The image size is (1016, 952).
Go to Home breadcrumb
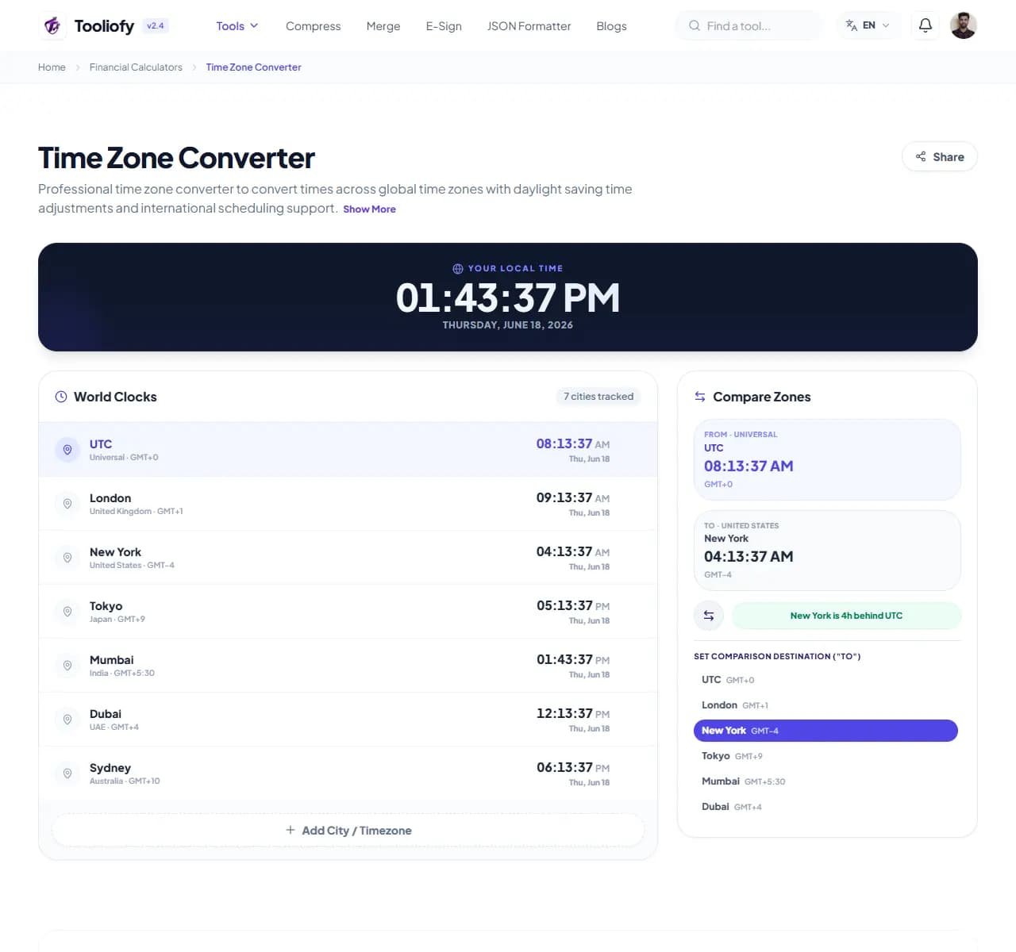tap(52, 67)
